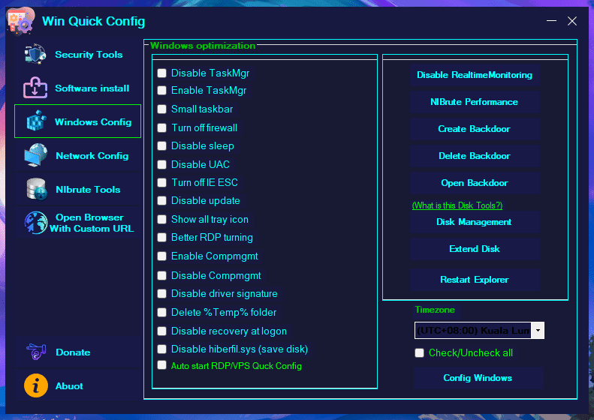Click the About info icon

coord(36,385)
